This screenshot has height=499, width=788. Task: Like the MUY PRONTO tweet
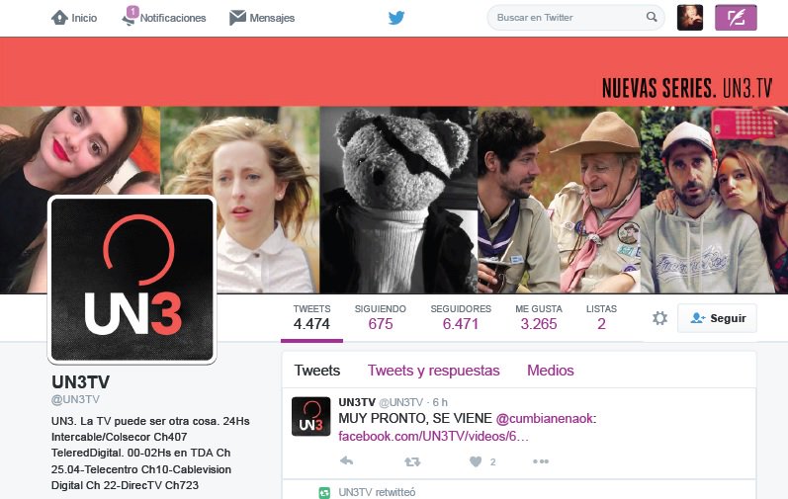(x=476, y=461)
